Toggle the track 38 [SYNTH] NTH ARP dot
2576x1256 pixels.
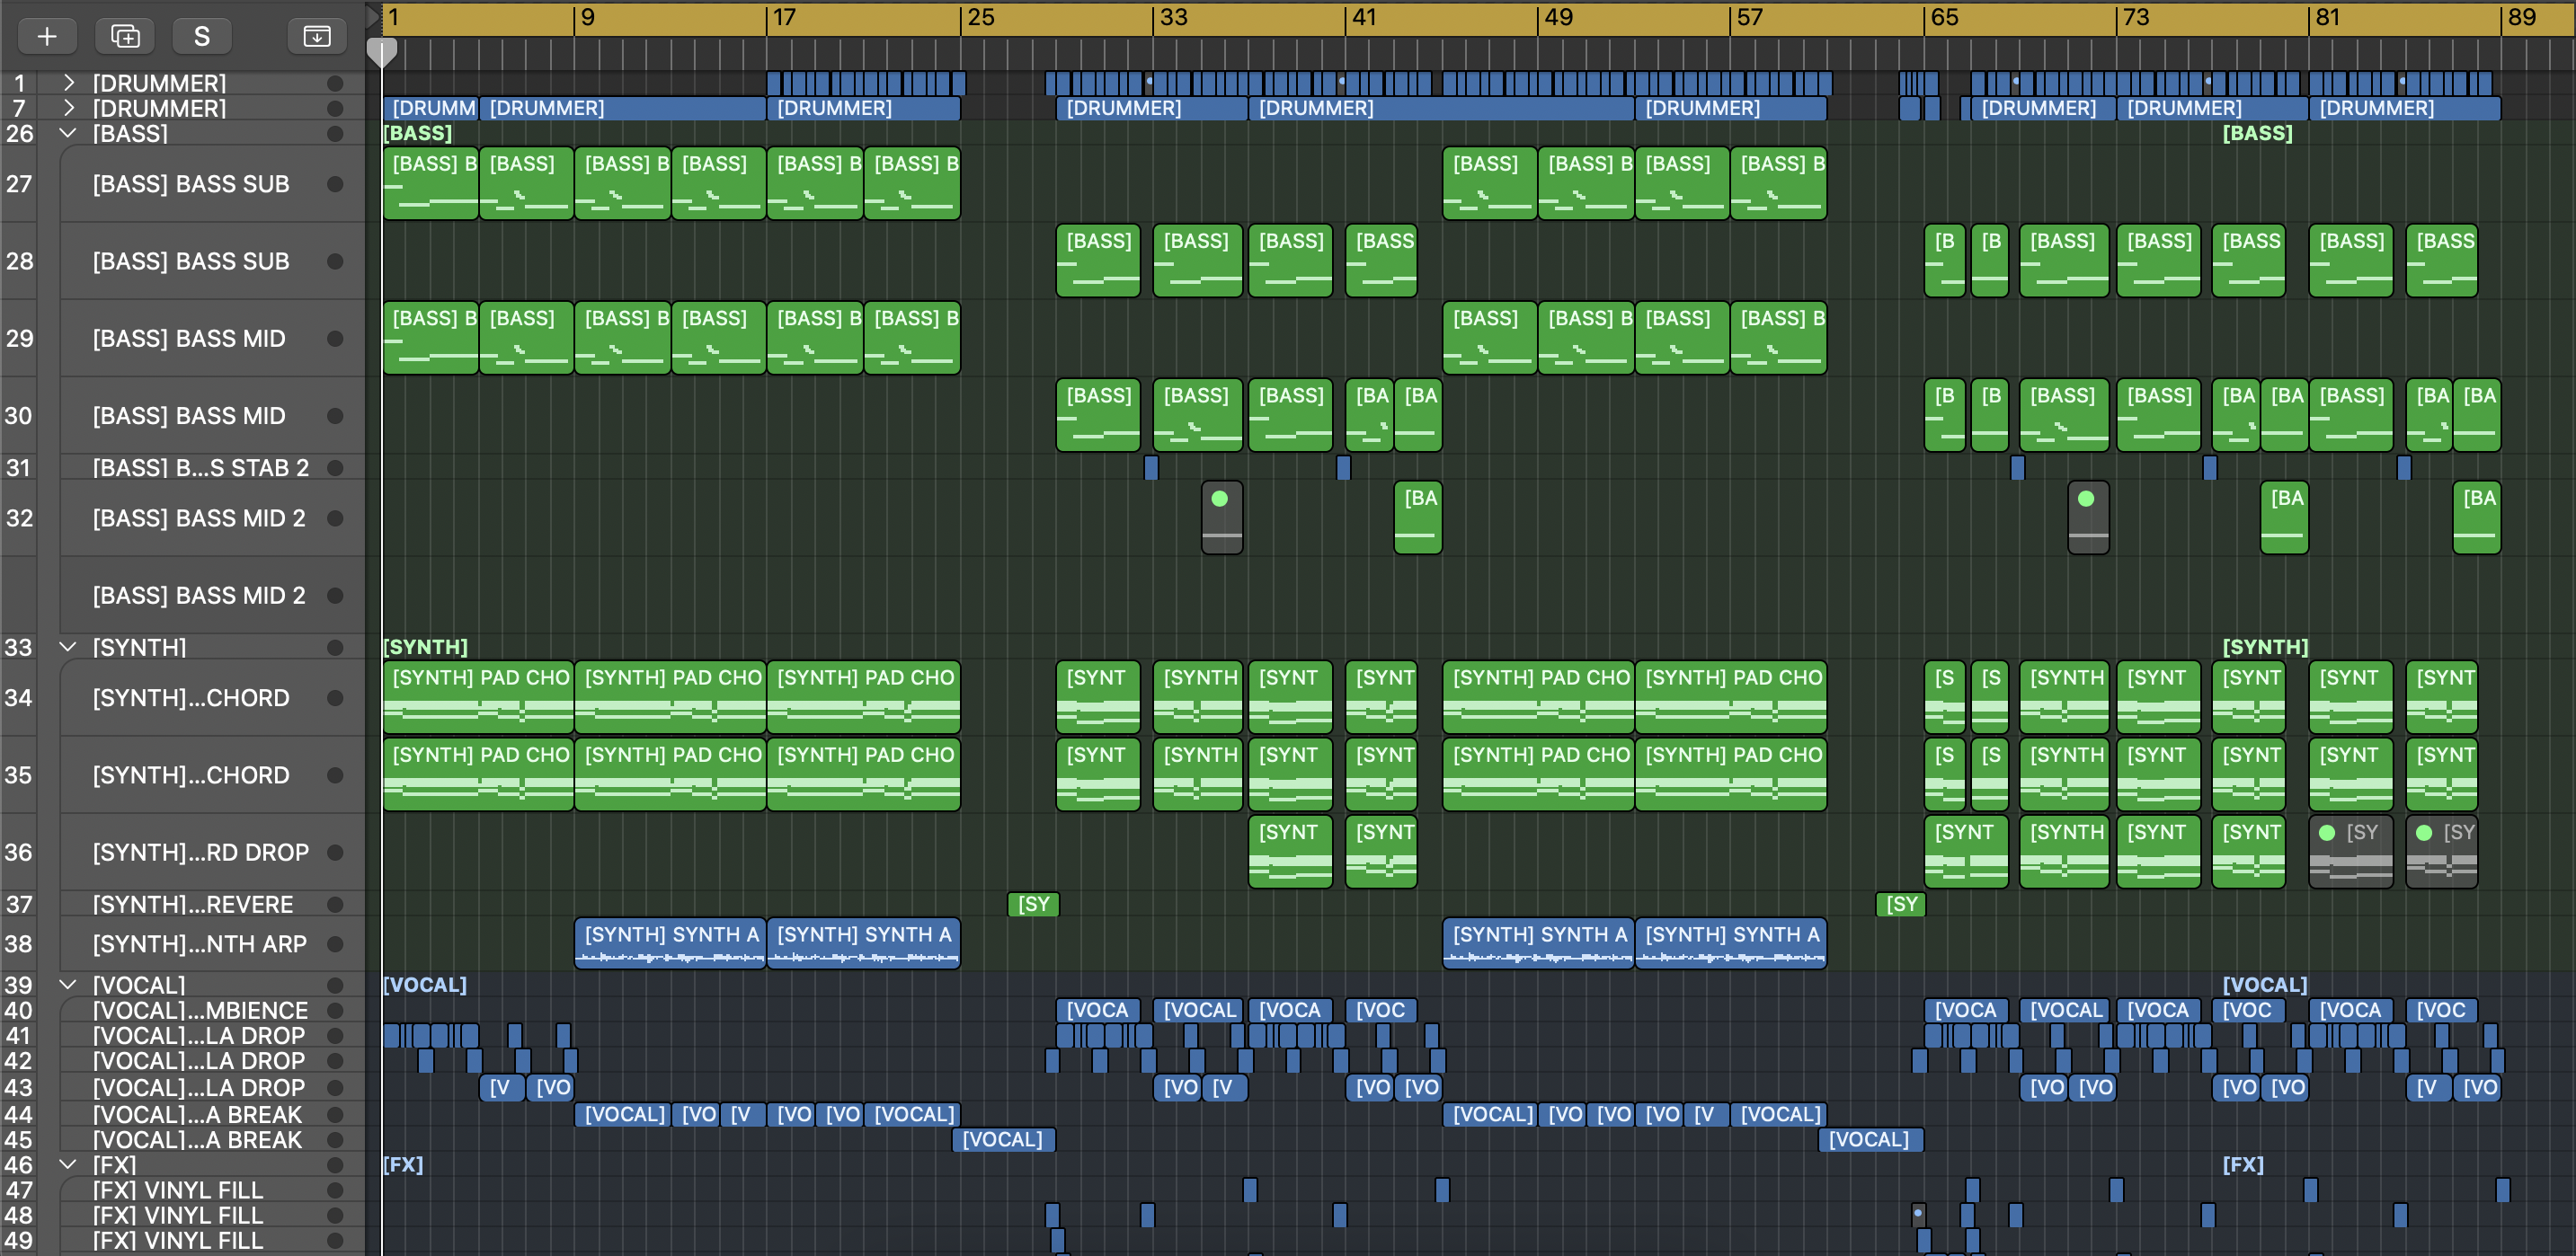coord(335,944)
